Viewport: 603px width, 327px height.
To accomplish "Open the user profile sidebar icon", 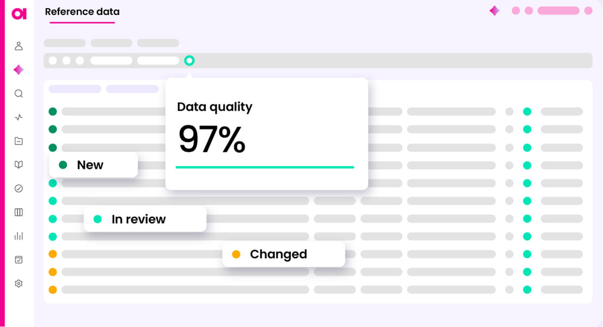I will click(19, 46).
